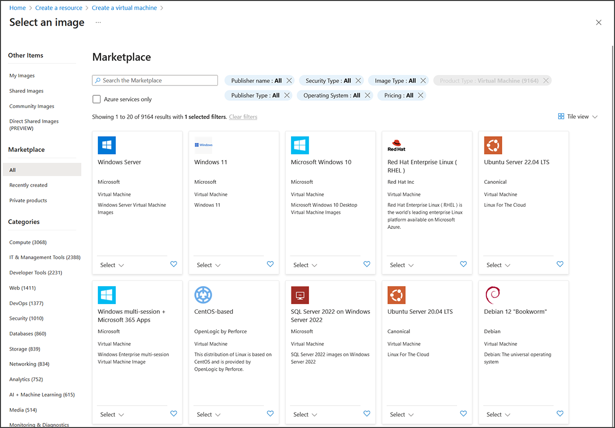Expand the Tile view dropdown chevron
Image resolution: width=615 pixels, height=428 pixels.
[x=595, y=117]
